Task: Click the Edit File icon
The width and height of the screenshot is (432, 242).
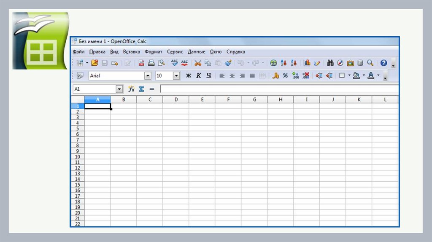Action: (127, 63)
